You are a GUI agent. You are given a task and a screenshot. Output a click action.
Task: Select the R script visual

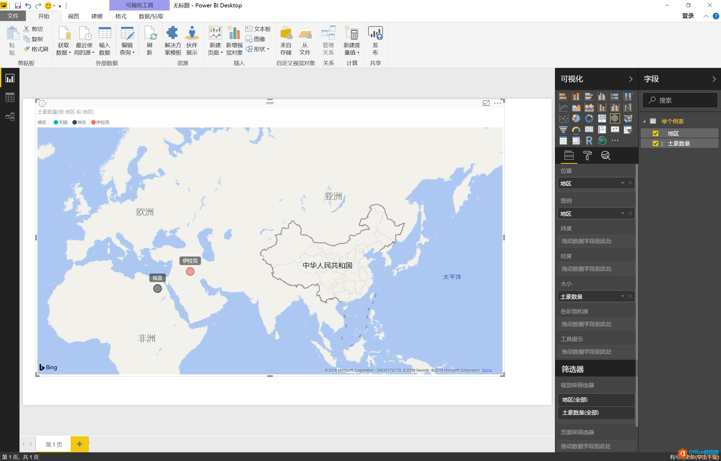pos(589,141)
